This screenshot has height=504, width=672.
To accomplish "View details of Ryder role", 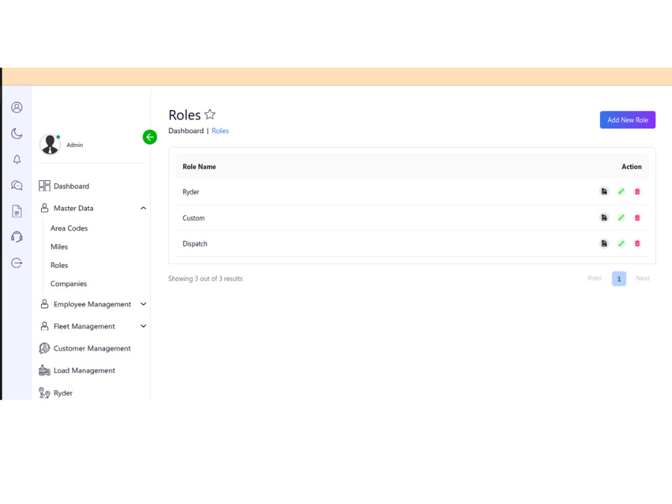I will pos(604,192).
